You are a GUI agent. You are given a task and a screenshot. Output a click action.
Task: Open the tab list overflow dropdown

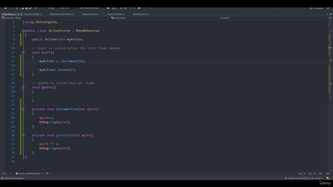(x=327, y=14)
